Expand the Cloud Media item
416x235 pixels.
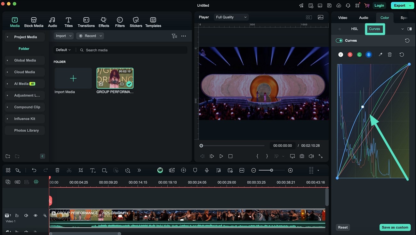coord(8,72)
